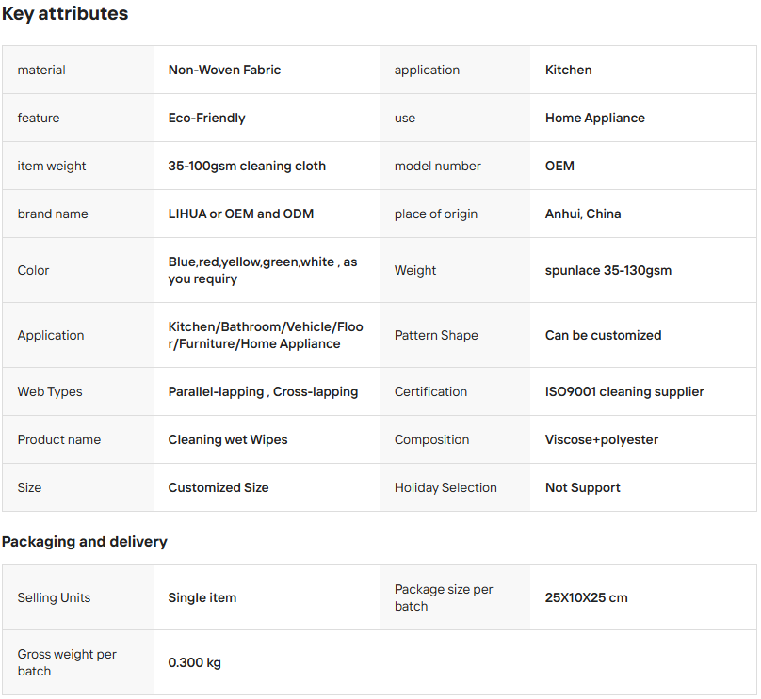Click the 'Eco-Friendly' feature value
Viewport: 761px width, 699px height.
coord(206,118)
